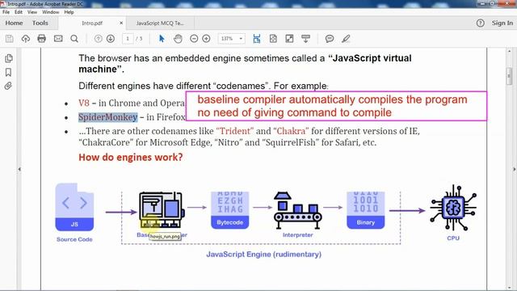Close the Intro.pdf tab
The height and width of the screenshot is (291, 517).
tap(121, 23)
